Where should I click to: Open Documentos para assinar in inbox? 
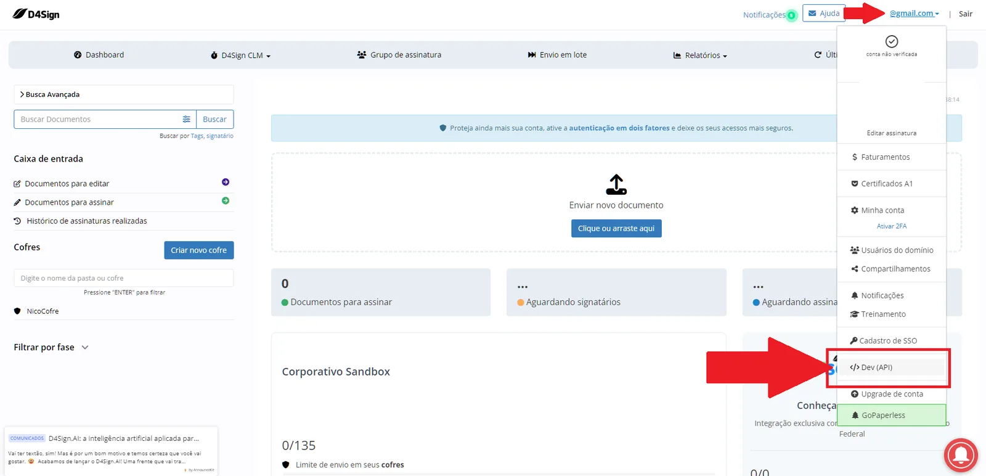pyautogui.click(x=69, y=202)
